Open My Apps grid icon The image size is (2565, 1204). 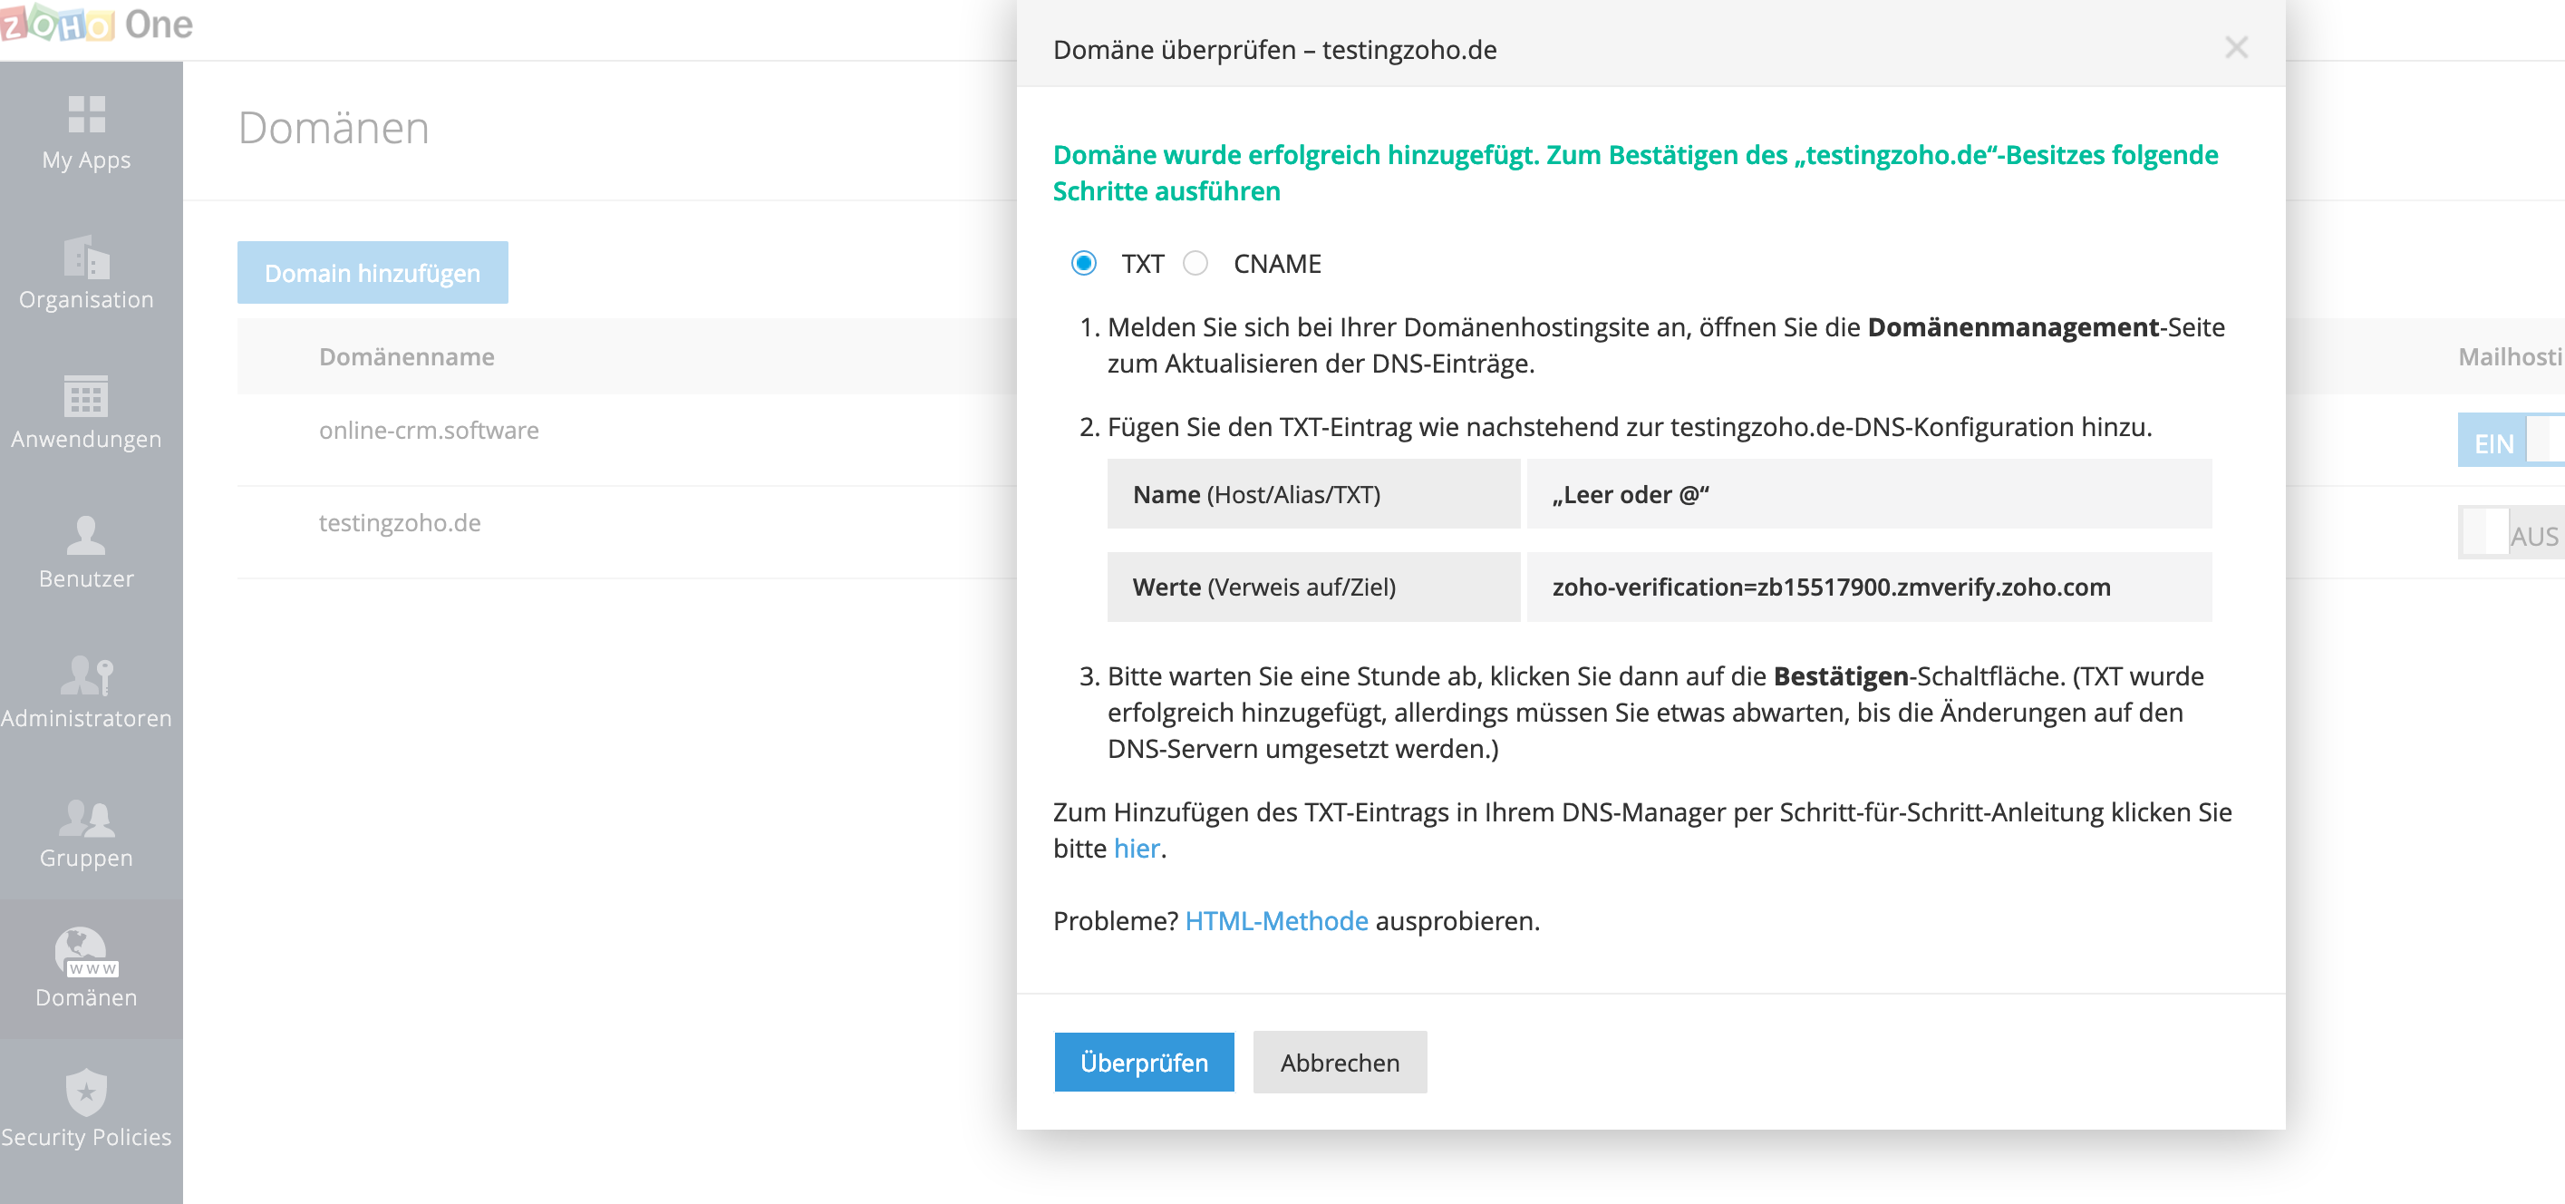pos(87,114)
